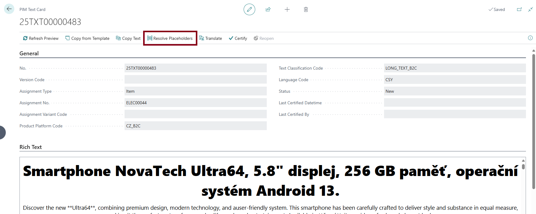Click the Assignment Type field showing Item
536x214 pixels.
[196, 91]
